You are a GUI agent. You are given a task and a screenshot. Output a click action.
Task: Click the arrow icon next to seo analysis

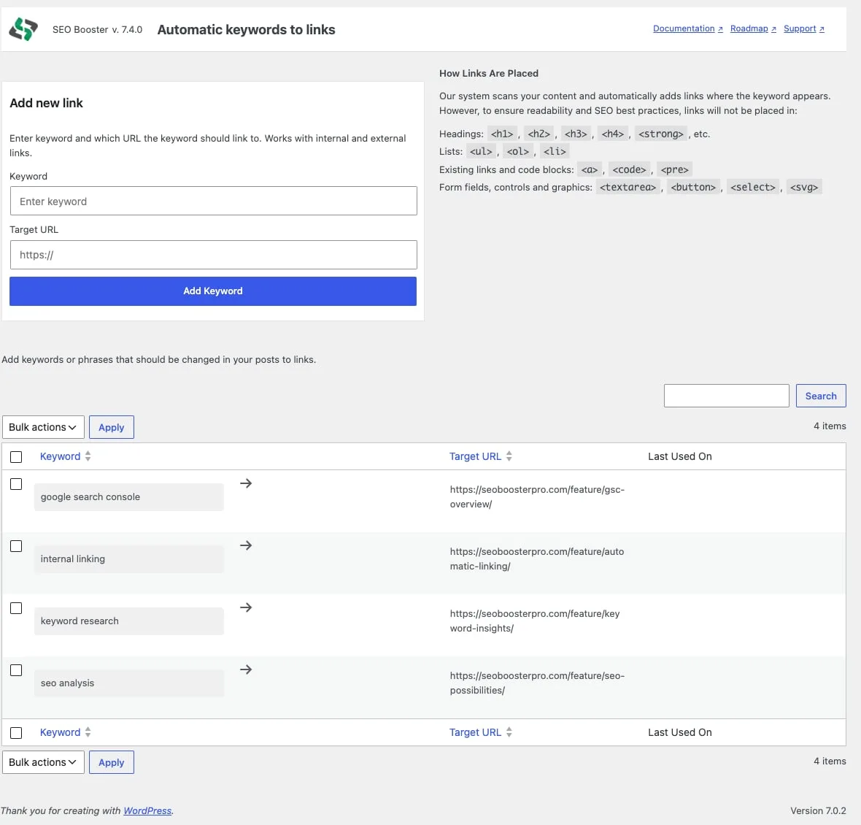click(246, 669)
